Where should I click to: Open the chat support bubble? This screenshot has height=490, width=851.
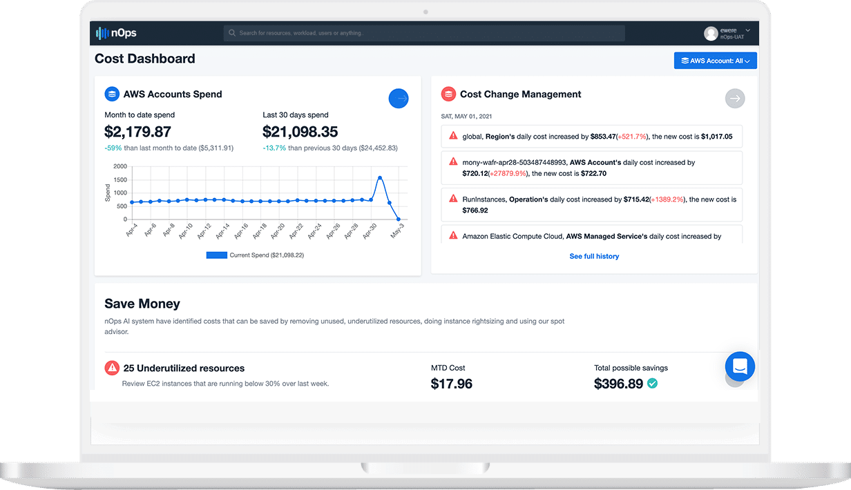point(740,366)
